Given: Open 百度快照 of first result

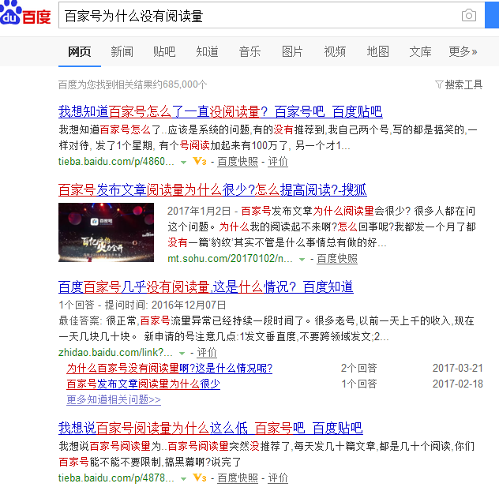Looking at the screenshot, I should click(x=238, y=162).
